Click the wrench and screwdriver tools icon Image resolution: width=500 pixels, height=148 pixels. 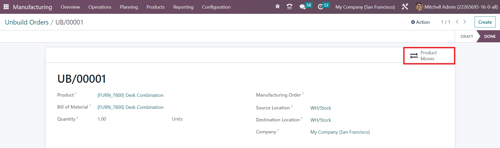(x=405, y=7)
